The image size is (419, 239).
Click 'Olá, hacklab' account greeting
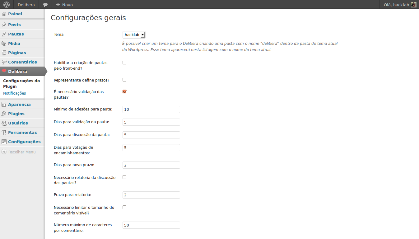[396, 5]
